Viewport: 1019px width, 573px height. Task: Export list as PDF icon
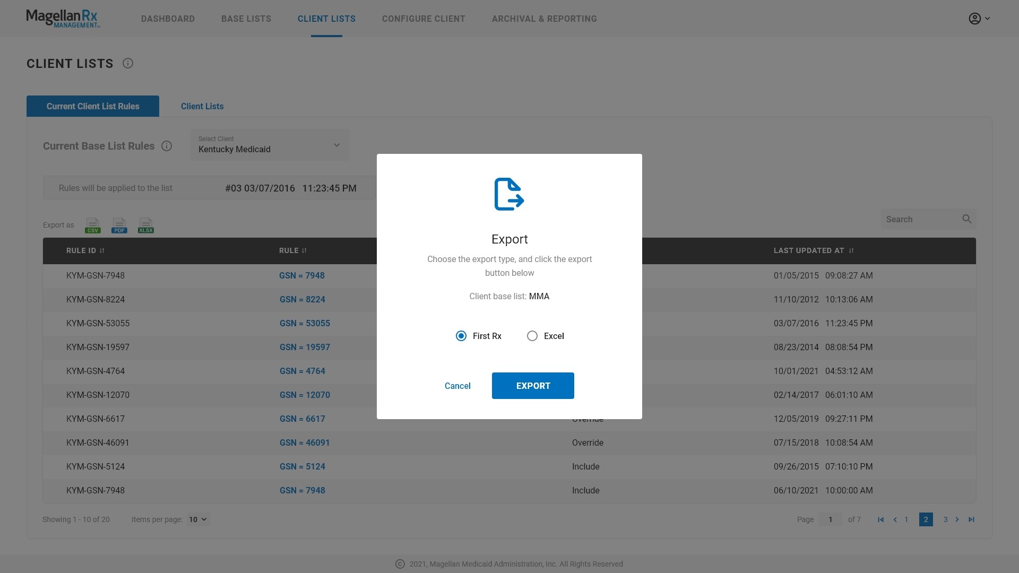point(119,225)
